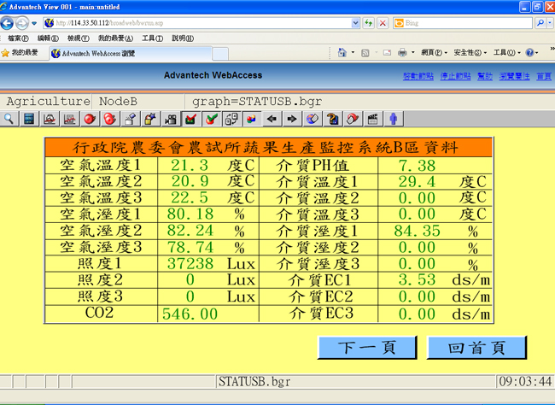Image resolution: width=555 pixels, height=405 pixels.
Task: Open the 工具(O) tools dropdown in command bar
Action: tap(507, 53)
